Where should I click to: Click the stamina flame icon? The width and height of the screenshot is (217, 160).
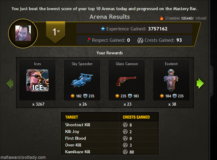tap(161, 18)
